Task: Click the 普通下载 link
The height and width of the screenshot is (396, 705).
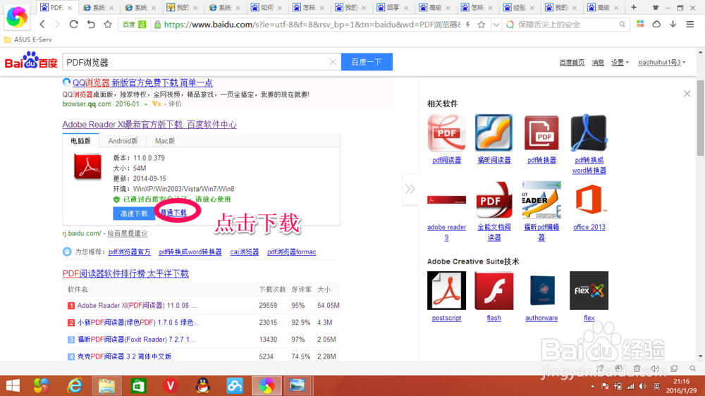Action: 173,213
